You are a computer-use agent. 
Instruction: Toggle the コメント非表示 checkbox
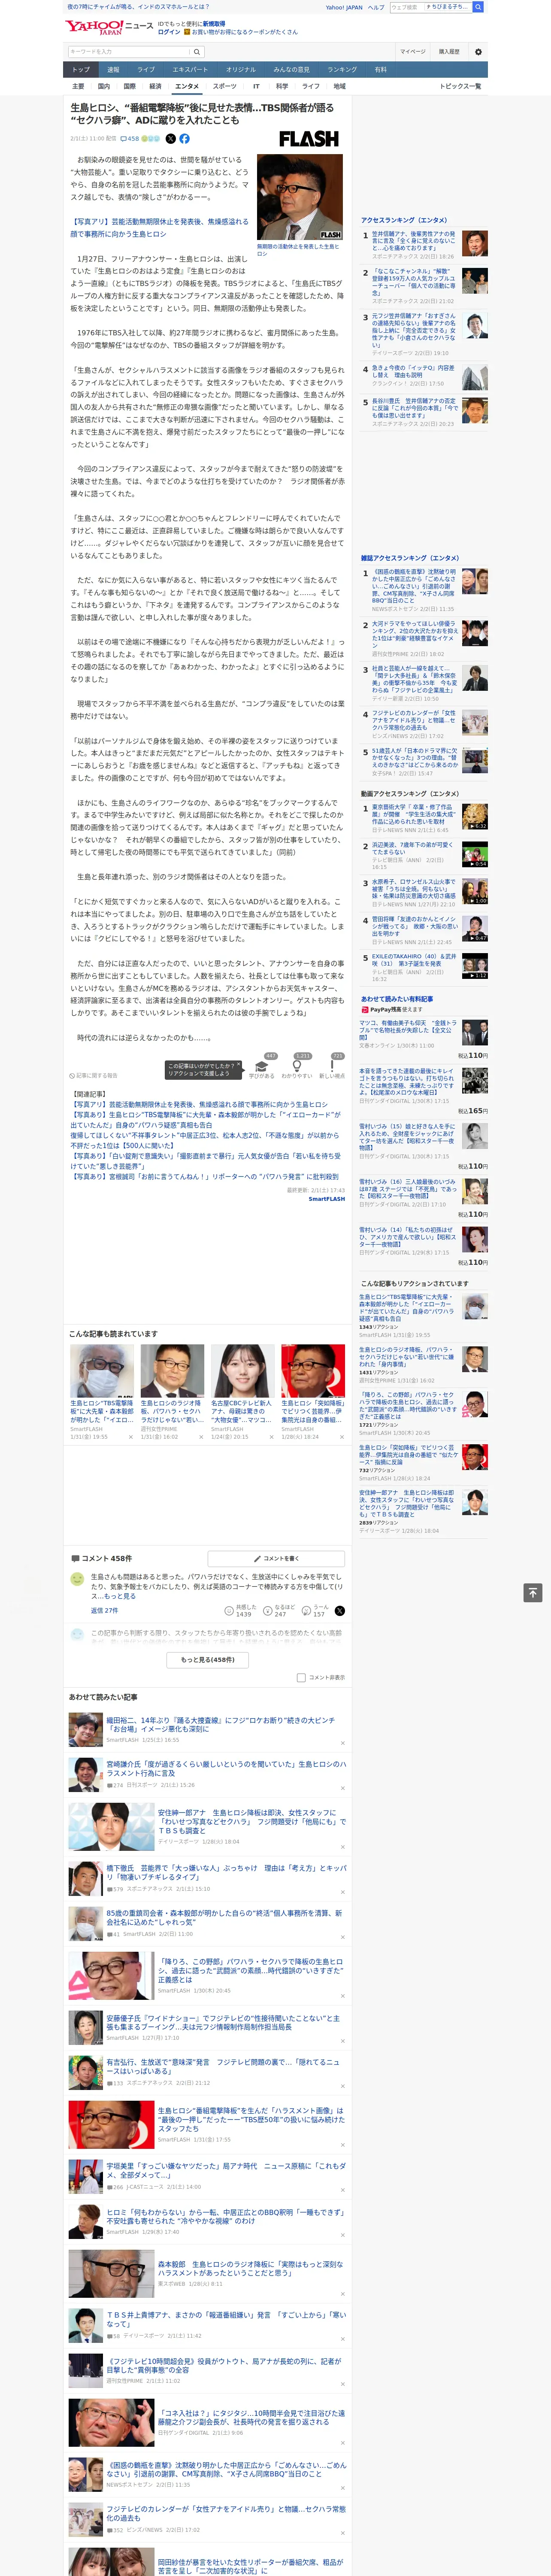pyautogui.click(x=301, y=1677)
